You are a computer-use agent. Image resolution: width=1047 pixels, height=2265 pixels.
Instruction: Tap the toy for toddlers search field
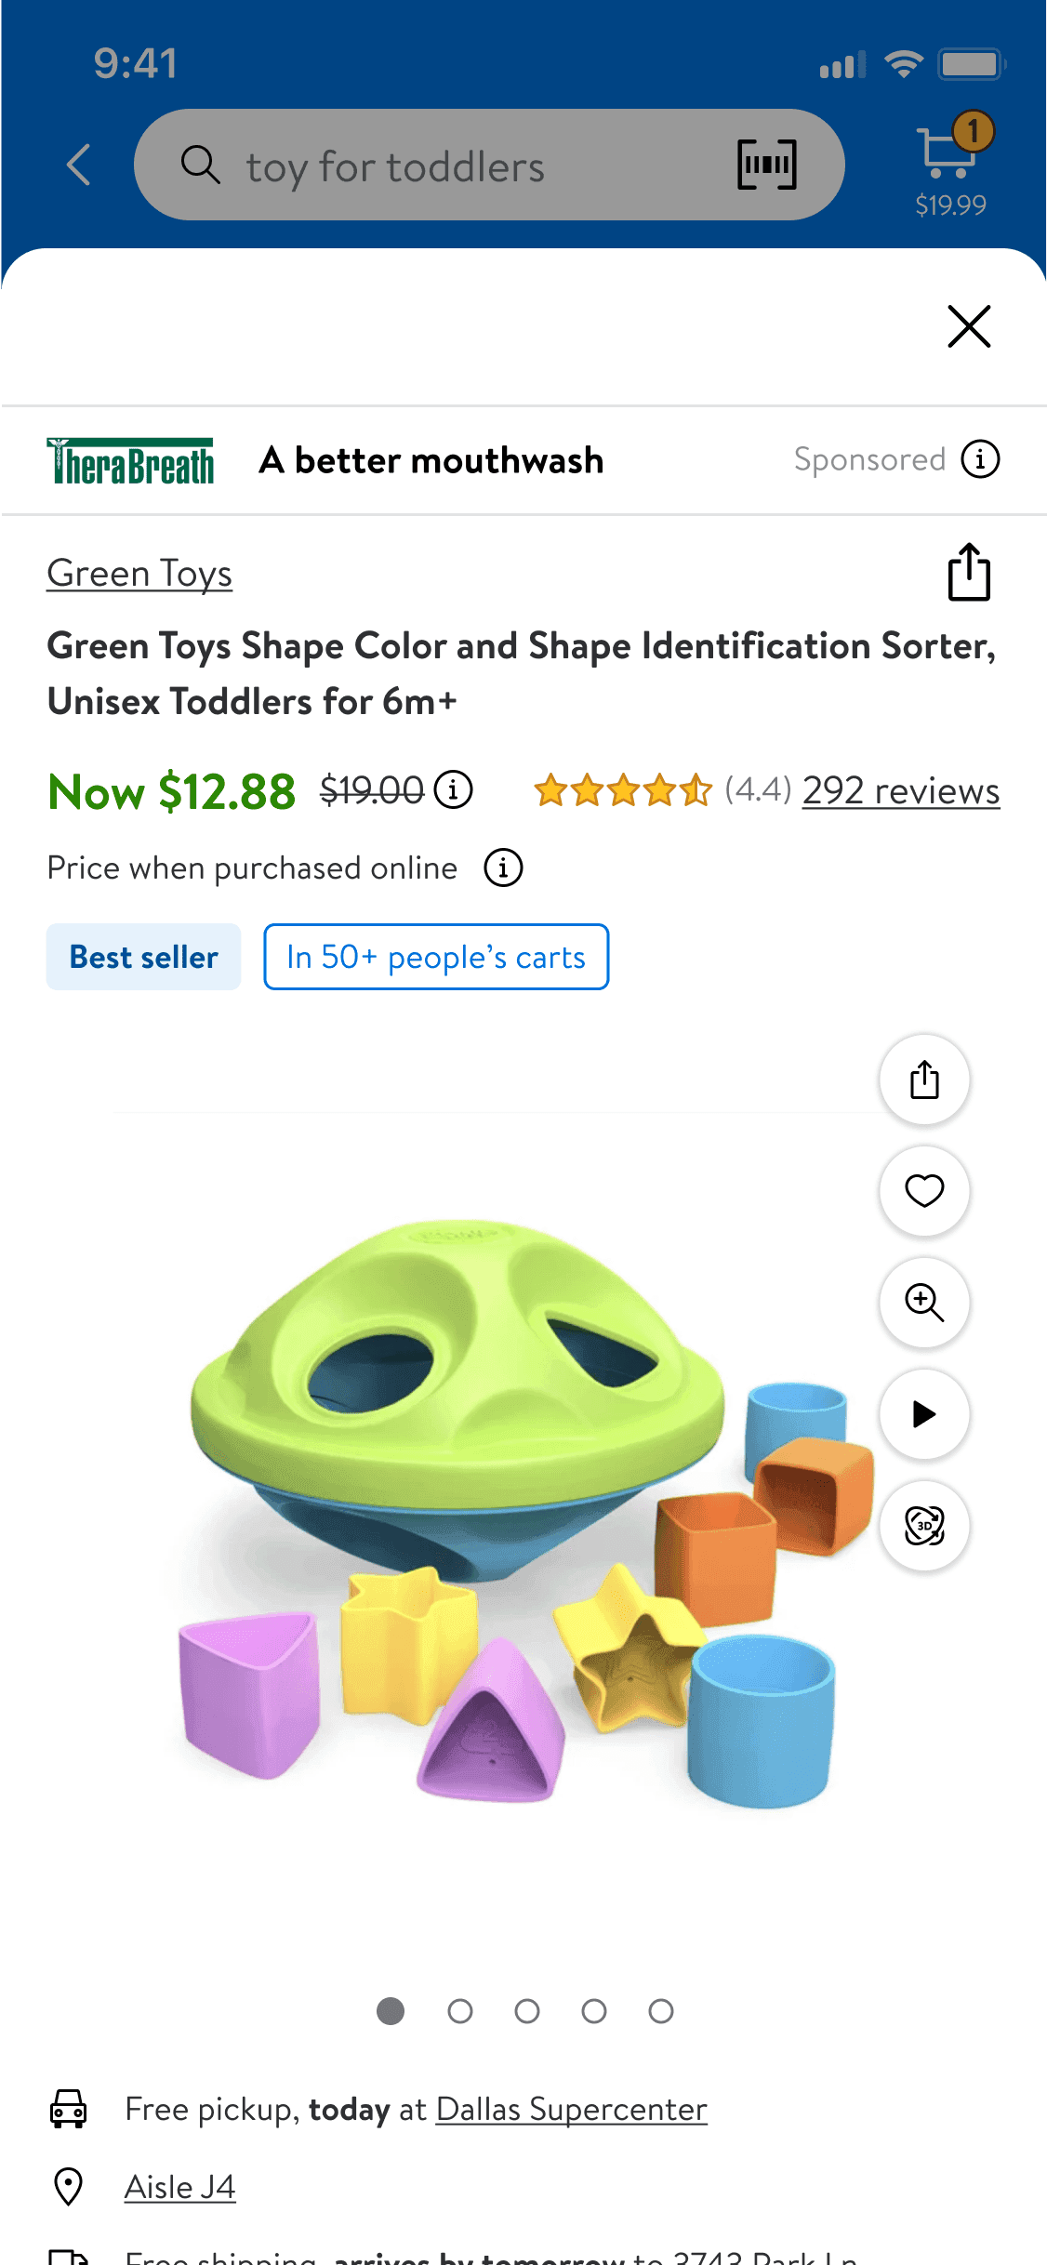(465, 167)
